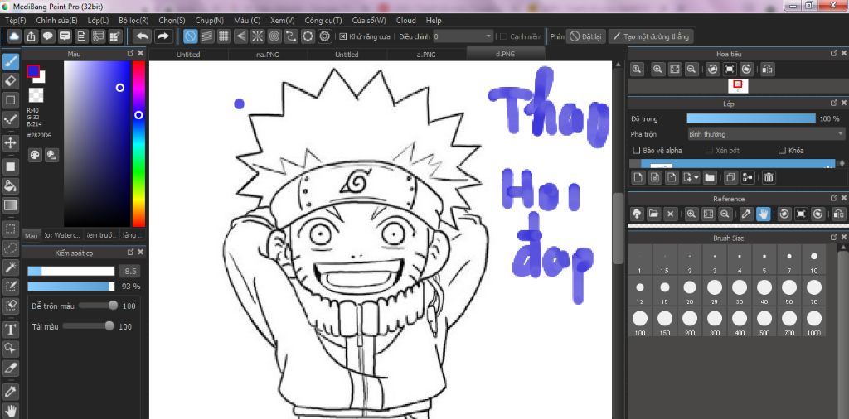Open the Tệp(F) menu
The height and width of the screenshot is (419, 849).
click(15, 20)
